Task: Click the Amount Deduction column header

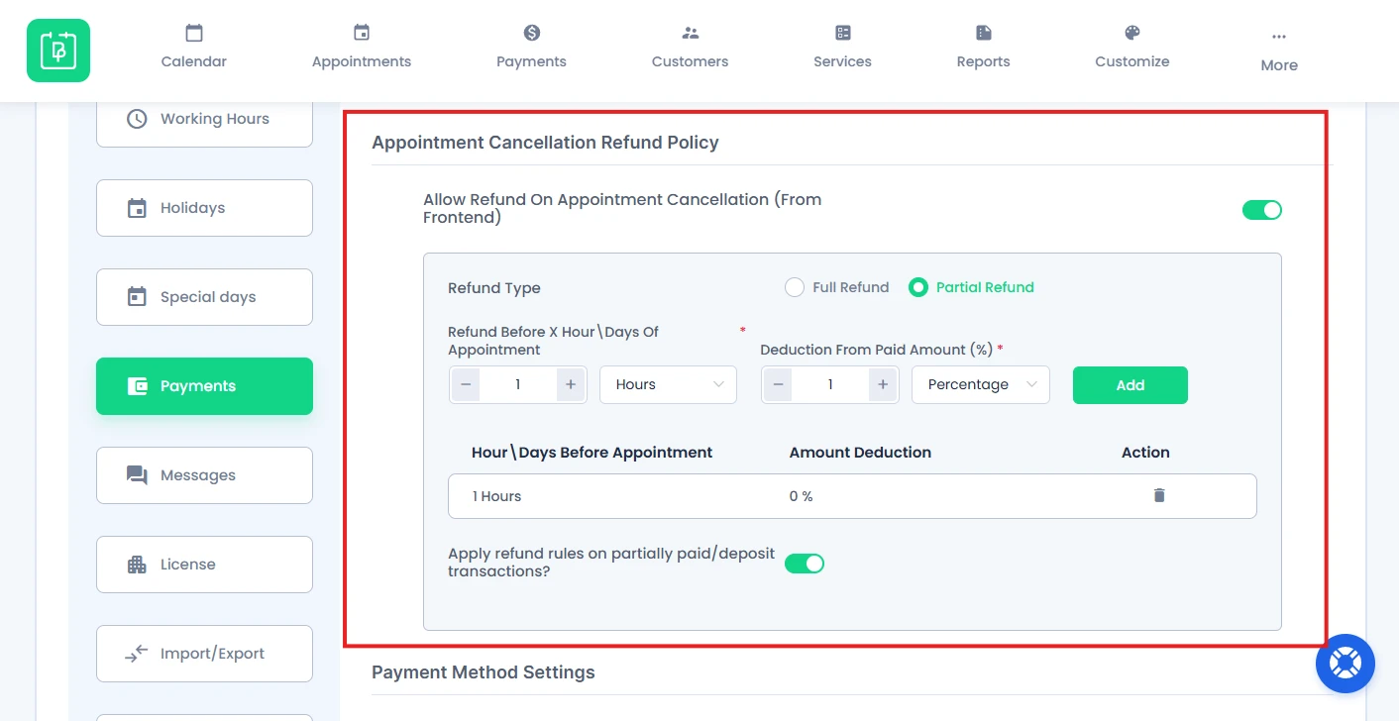Action: click(x=860, y=453)
